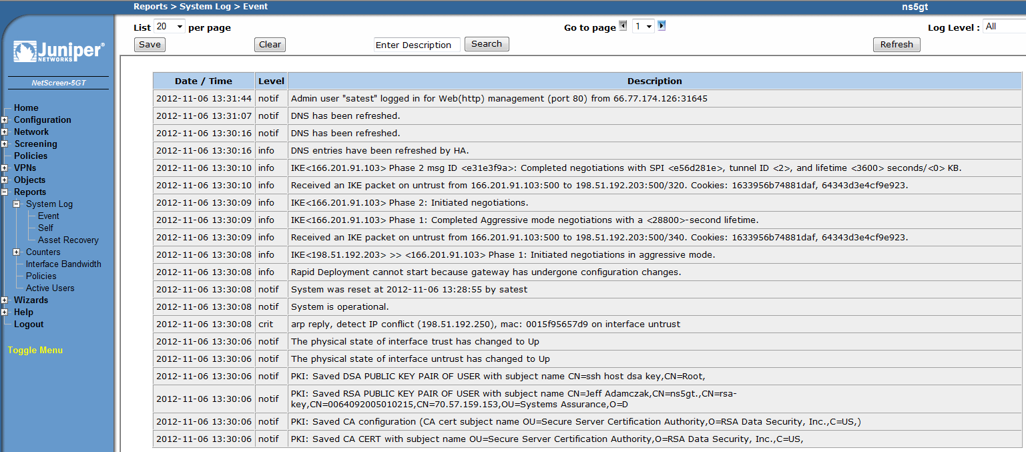Expand the Network menu node
Viewport: 1026px width, 452px height.
(5, 132)
